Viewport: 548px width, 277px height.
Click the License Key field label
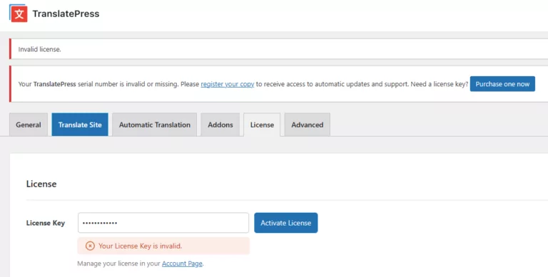46,223
